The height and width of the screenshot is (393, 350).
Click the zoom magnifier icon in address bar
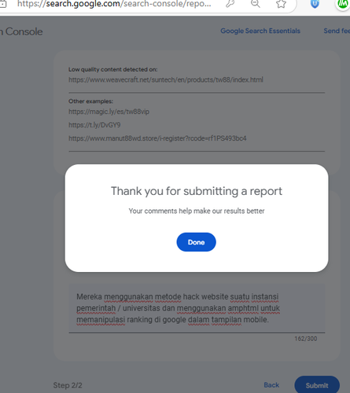click(x=256, y=4)
